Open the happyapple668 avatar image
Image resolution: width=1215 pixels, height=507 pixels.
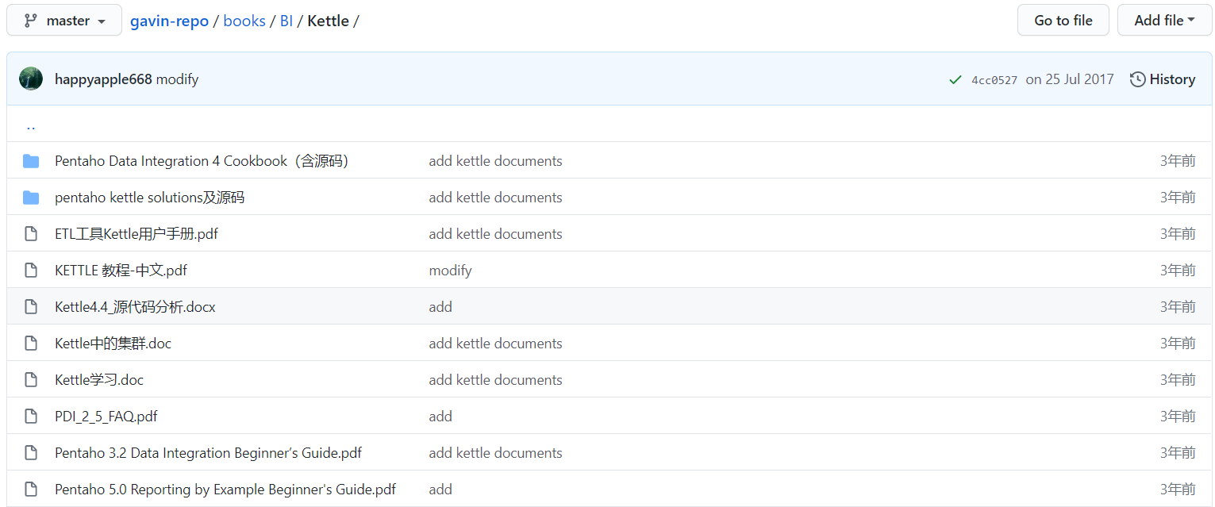click(31, 79)
